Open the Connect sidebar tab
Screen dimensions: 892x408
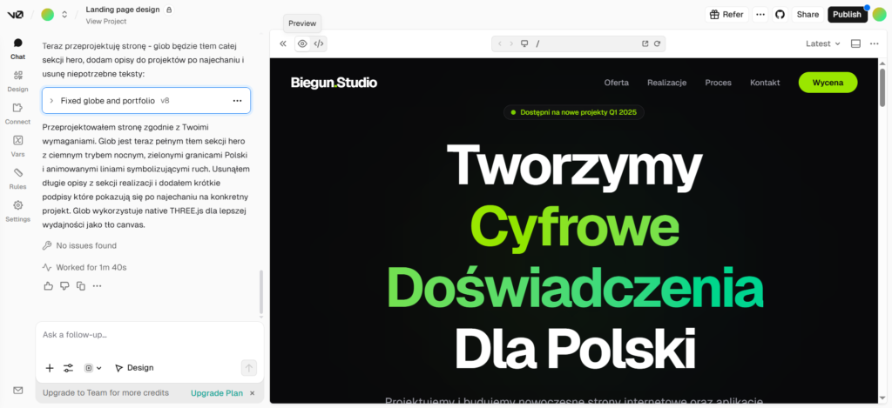(17, 114)
